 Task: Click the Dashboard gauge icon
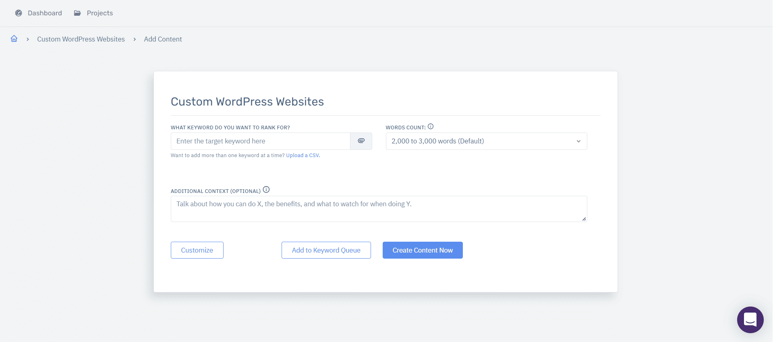[19, 13]
